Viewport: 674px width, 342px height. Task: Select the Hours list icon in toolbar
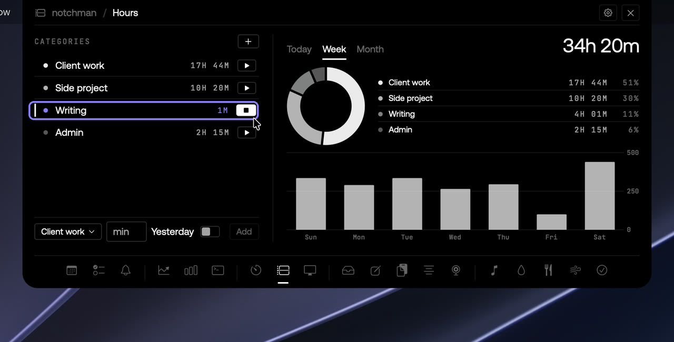(x=283, y=270)
